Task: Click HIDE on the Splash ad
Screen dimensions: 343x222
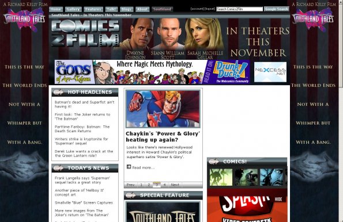Action: tap(278, 200)
